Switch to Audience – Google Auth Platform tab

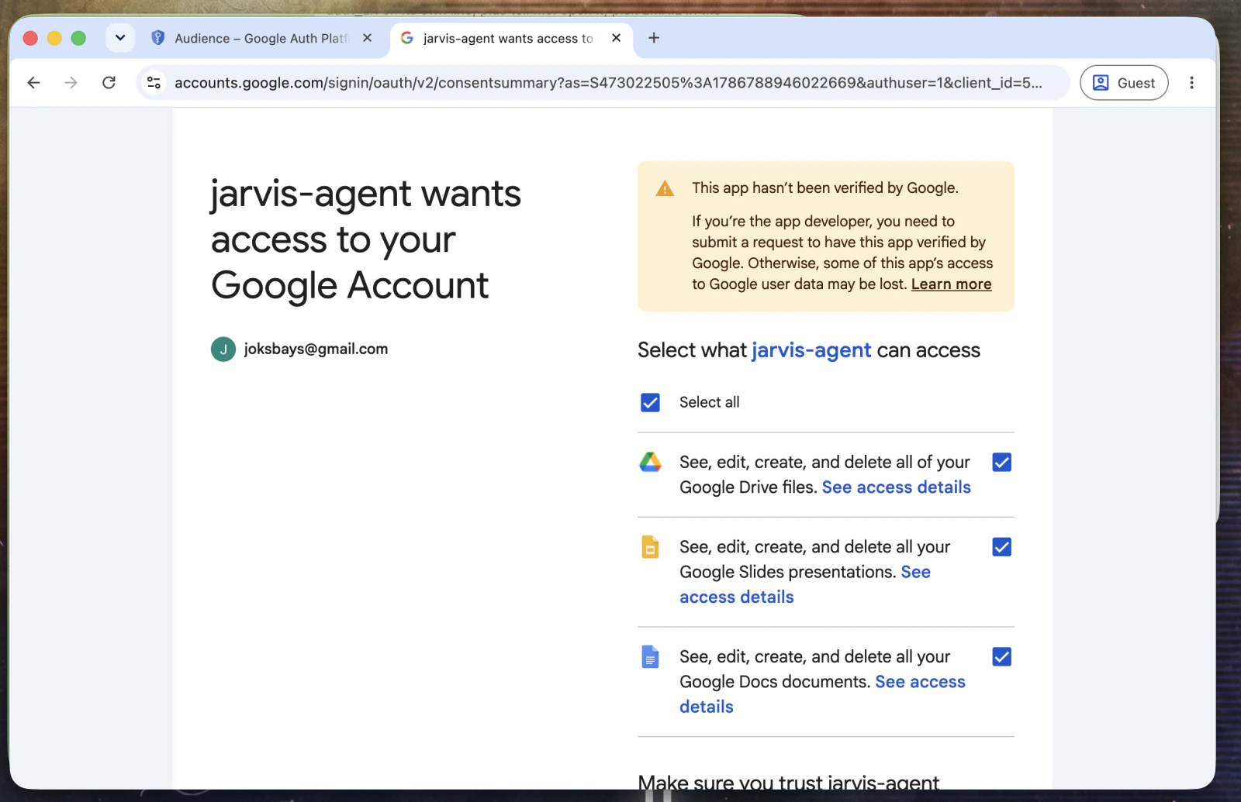[x=264, y=38]
